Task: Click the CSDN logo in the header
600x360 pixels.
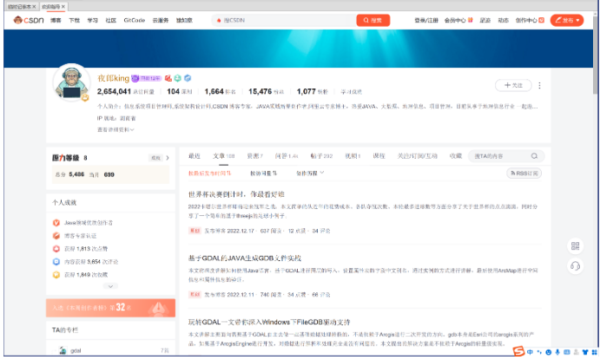Action: coord(29,20)
